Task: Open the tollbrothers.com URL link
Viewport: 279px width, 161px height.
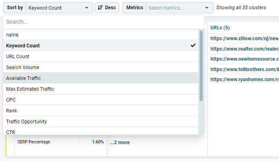Action: (245, 69)
